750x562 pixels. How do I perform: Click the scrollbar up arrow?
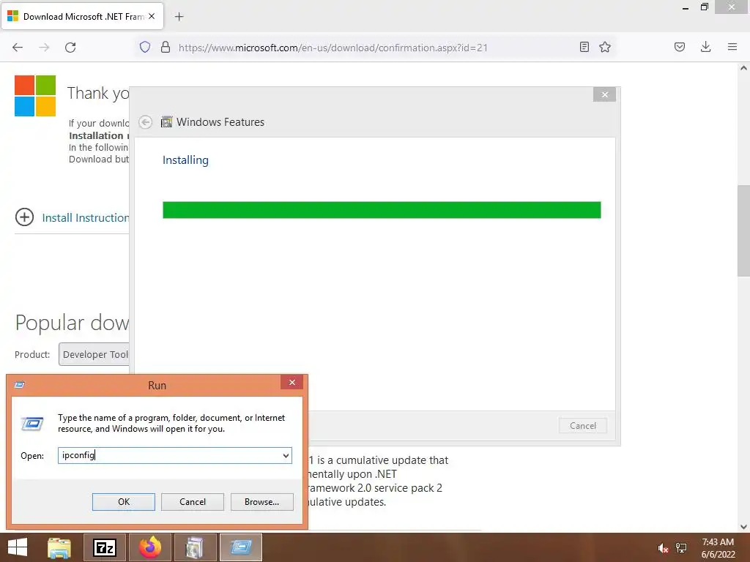pyautogui.click(x=743, y=68)
